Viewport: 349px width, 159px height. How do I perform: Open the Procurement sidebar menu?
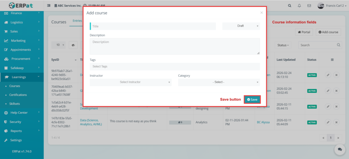(22, 59)
